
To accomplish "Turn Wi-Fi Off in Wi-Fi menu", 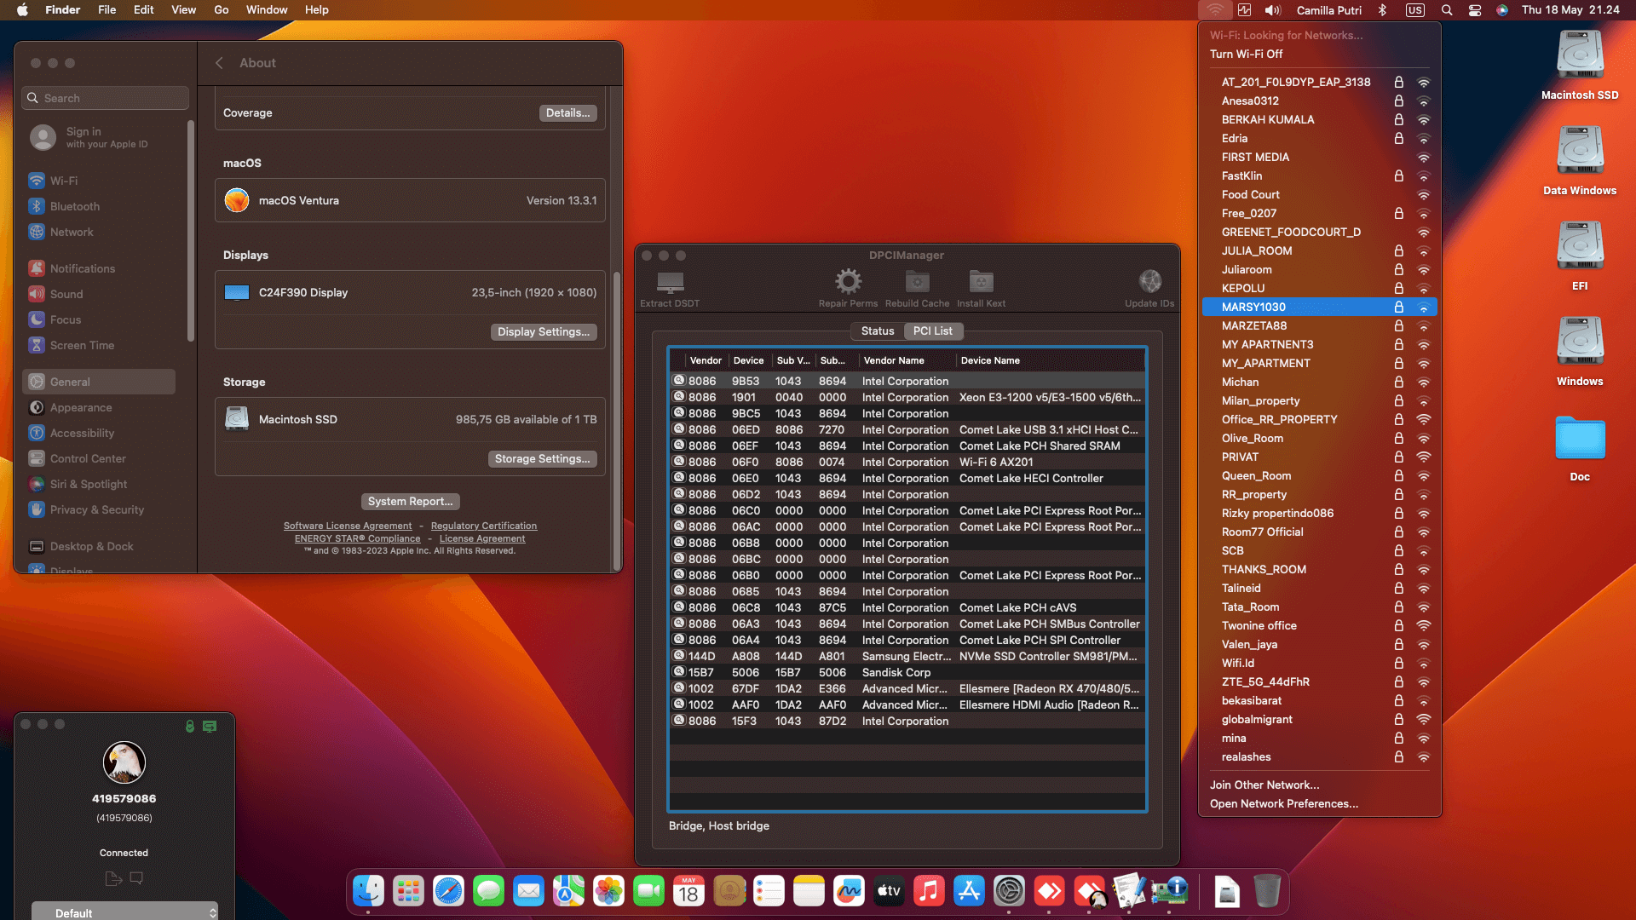I will [x=1246, y=55].
